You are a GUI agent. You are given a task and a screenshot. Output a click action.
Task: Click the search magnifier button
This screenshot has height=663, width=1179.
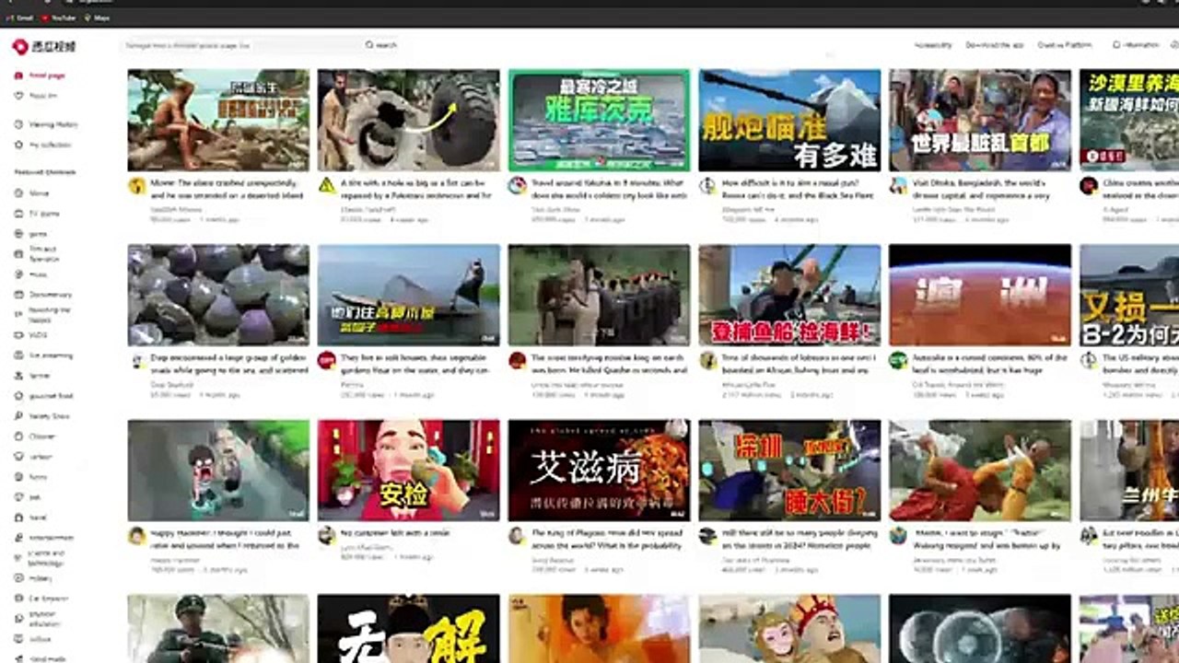380,45
